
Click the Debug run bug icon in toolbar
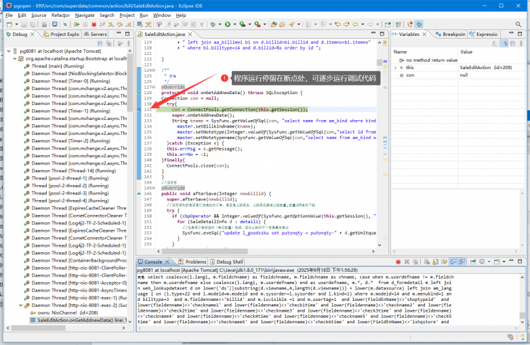[x=214, y=24]
